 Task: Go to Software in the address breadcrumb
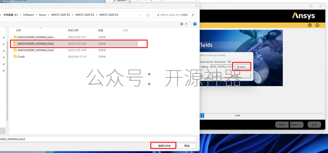tap(29, 15)
